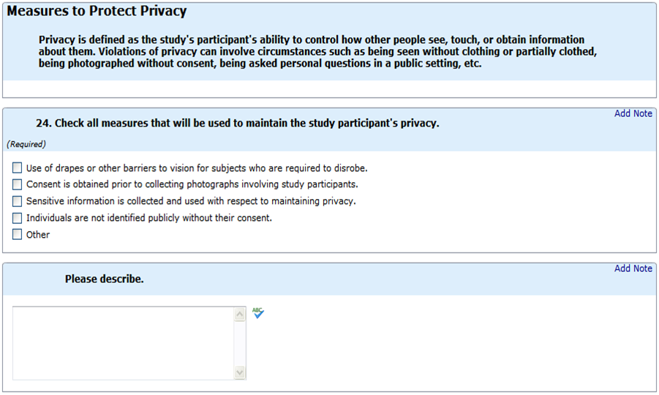Click the question 24 prompt text
The height and width of the screenshot is (395, 659).
click(x=238, y=124)
